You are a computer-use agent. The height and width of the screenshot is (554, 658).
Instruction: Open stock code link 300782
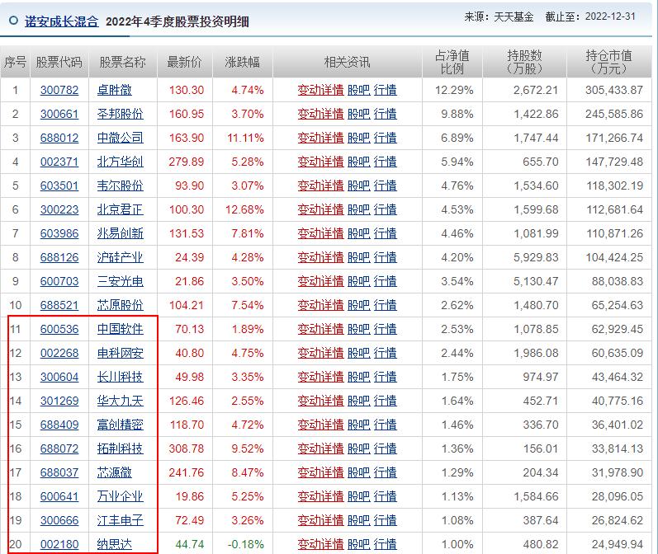coord(59,90)
